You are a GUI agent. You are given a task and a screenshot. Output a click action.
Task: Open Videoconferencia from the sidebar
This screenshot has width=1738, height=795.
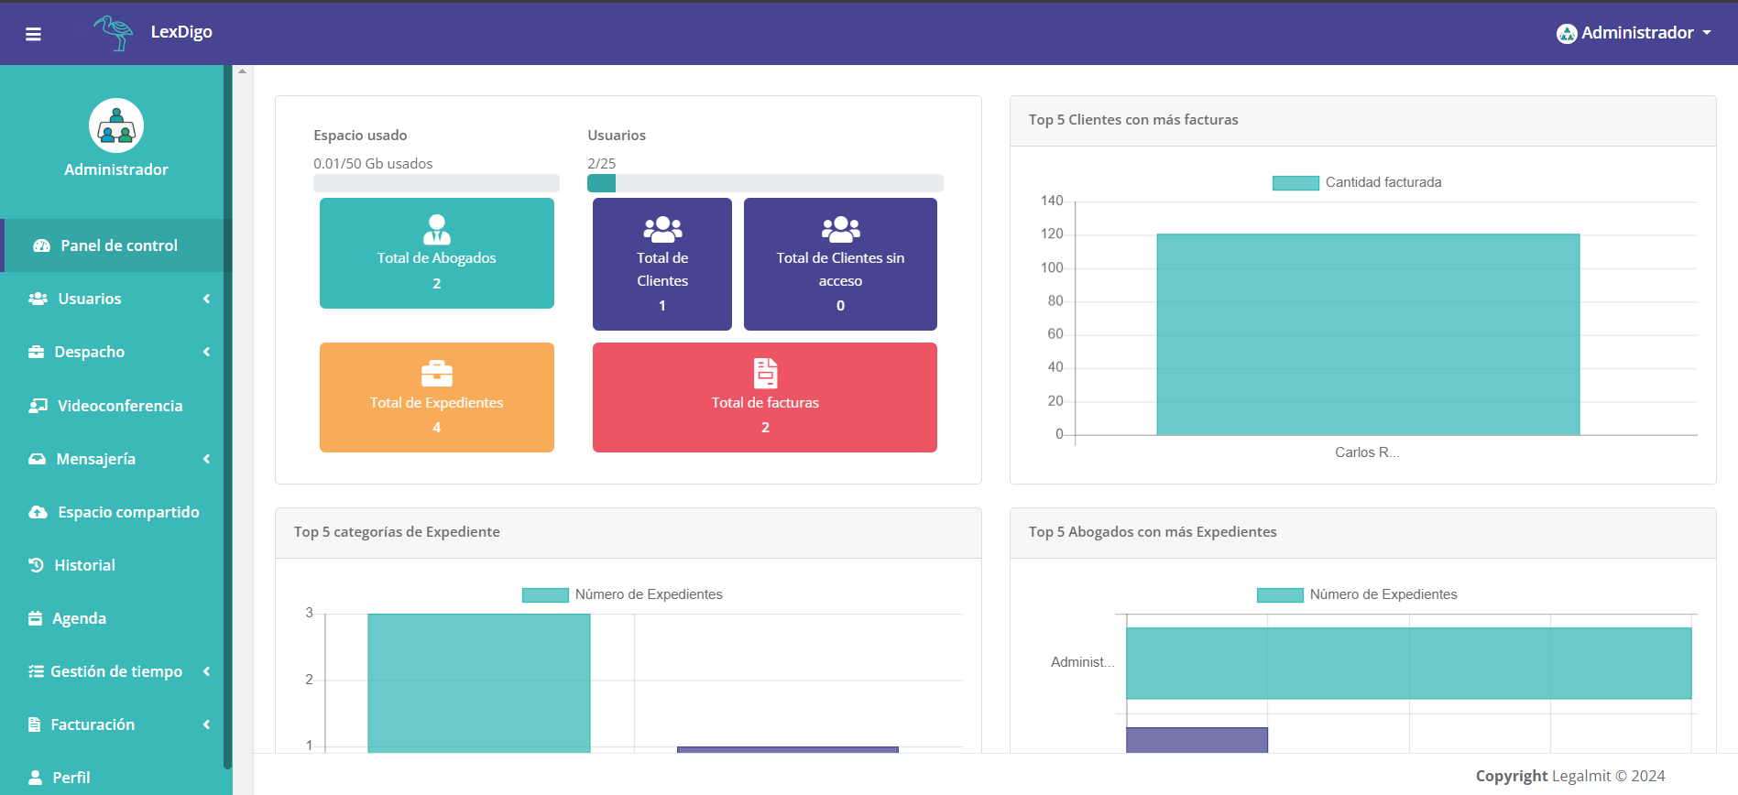tap(116, 406)
